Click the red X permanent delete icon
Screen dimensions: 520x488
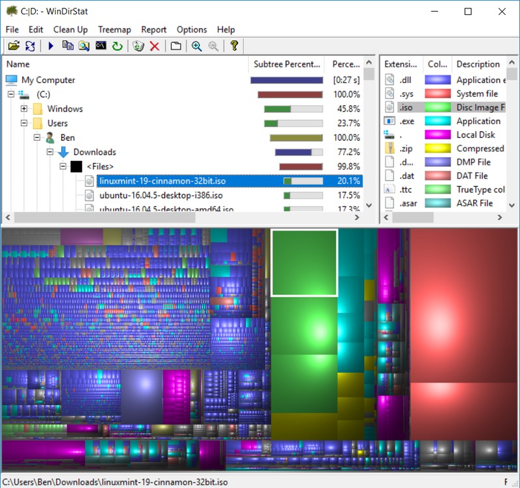pyautogui.click(x=155, y=46)
